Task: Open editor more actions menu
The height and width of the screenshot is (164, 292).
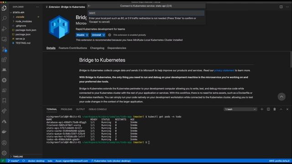Action: [x=287, y=7]
